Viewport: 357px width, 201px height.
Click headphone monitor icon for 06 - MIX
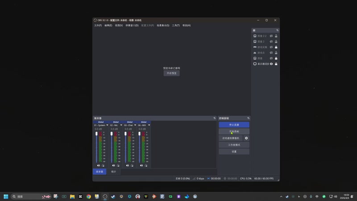[146, 165]
